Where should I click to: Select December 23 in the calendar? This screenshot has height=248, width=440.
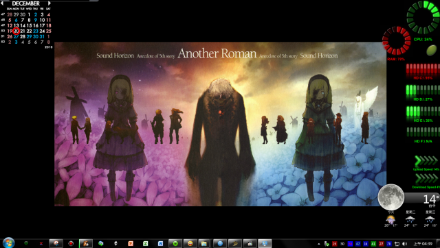36,31
